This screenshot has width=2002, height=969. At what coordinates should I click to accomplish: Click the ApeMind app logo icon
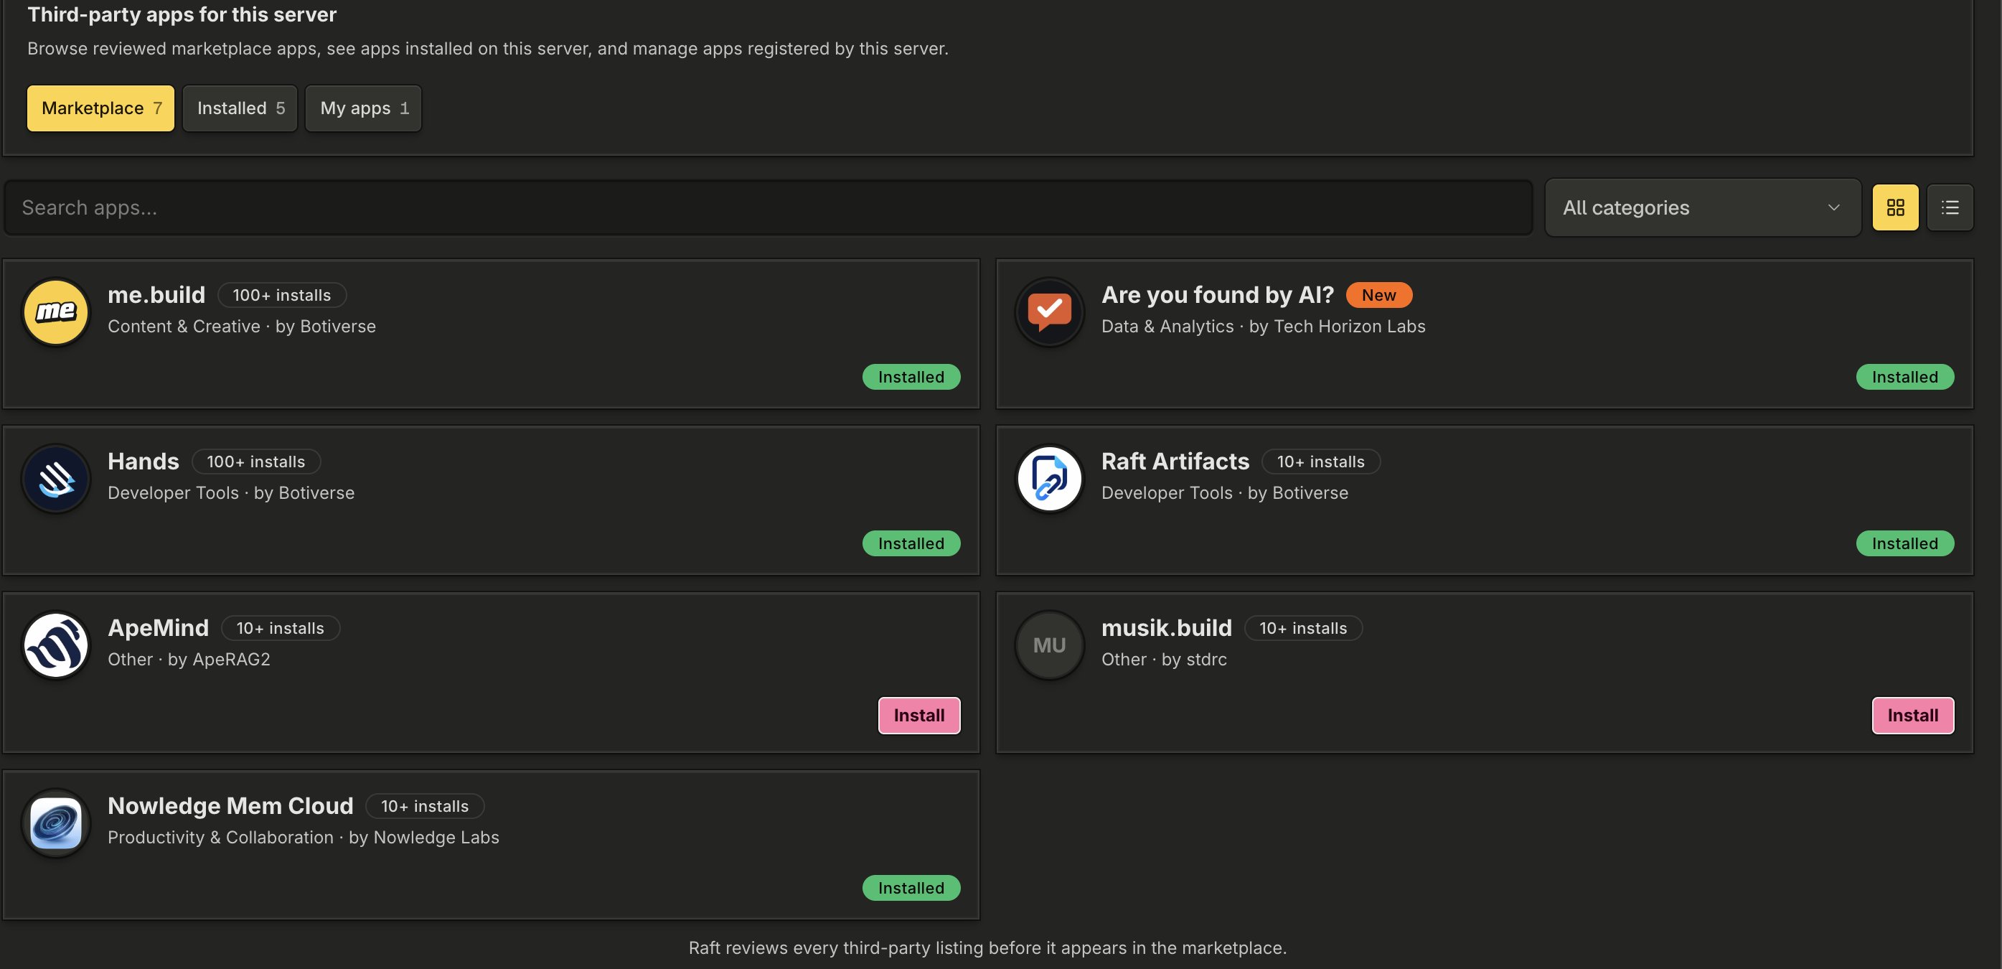coord(55,644)
